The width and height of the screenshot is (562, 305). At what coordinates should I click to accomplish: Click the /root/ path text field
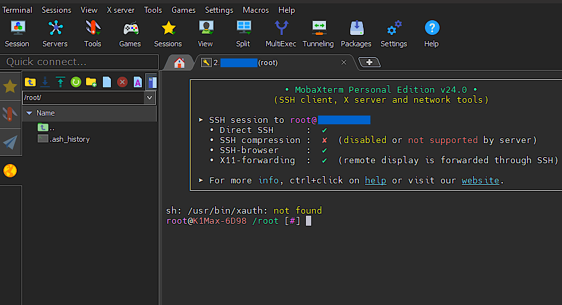tap(83, 97)
